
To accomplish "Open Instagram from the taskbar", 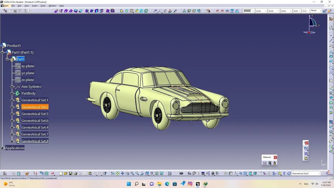I will pyautogui.click(x=190, y=184).
